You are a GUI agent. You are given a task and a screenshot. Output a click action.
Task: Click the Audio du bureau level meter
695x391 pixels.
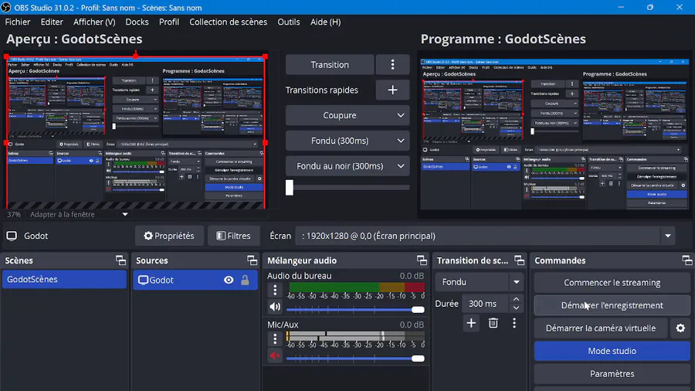click(356, 287)
